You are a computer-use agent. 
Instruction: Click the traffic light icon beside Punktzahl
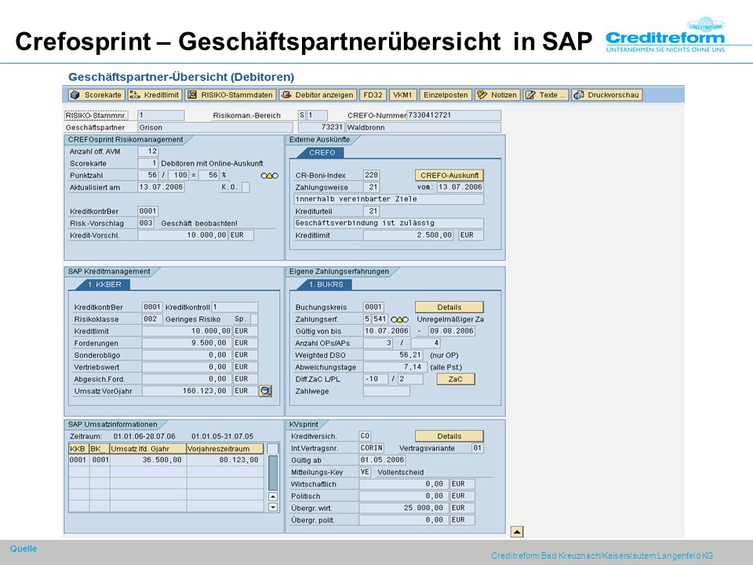point(269,176)
